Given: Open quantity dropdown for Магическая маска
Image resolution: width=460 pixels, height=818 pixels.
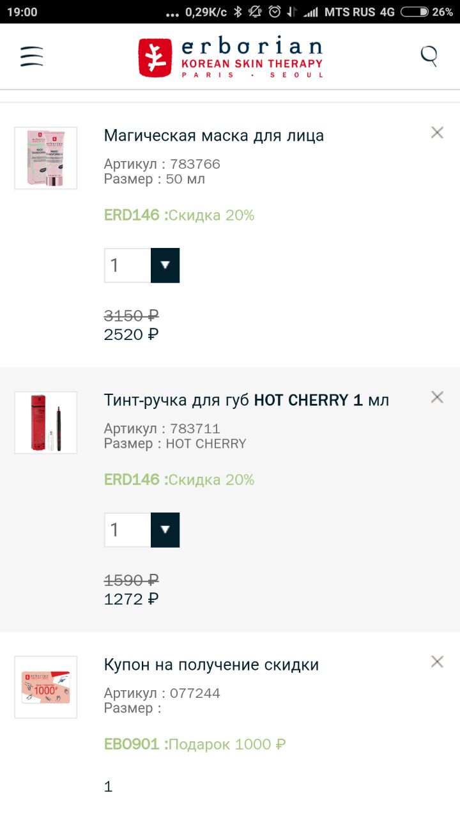Looking at the screenshot, I should (x=165, y=265).
